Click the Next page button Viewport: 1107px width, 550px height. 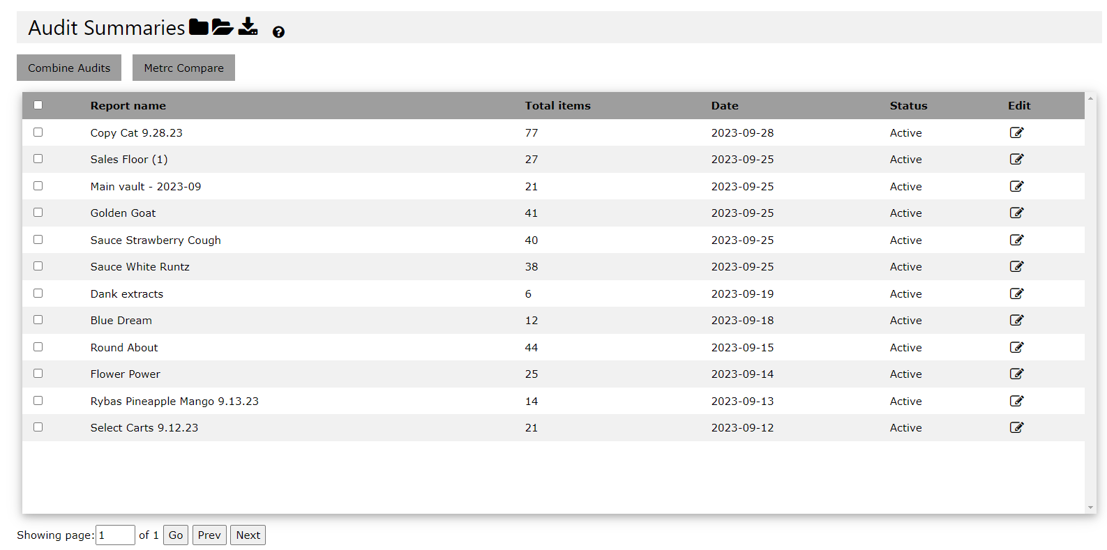[x=248, y=535]
